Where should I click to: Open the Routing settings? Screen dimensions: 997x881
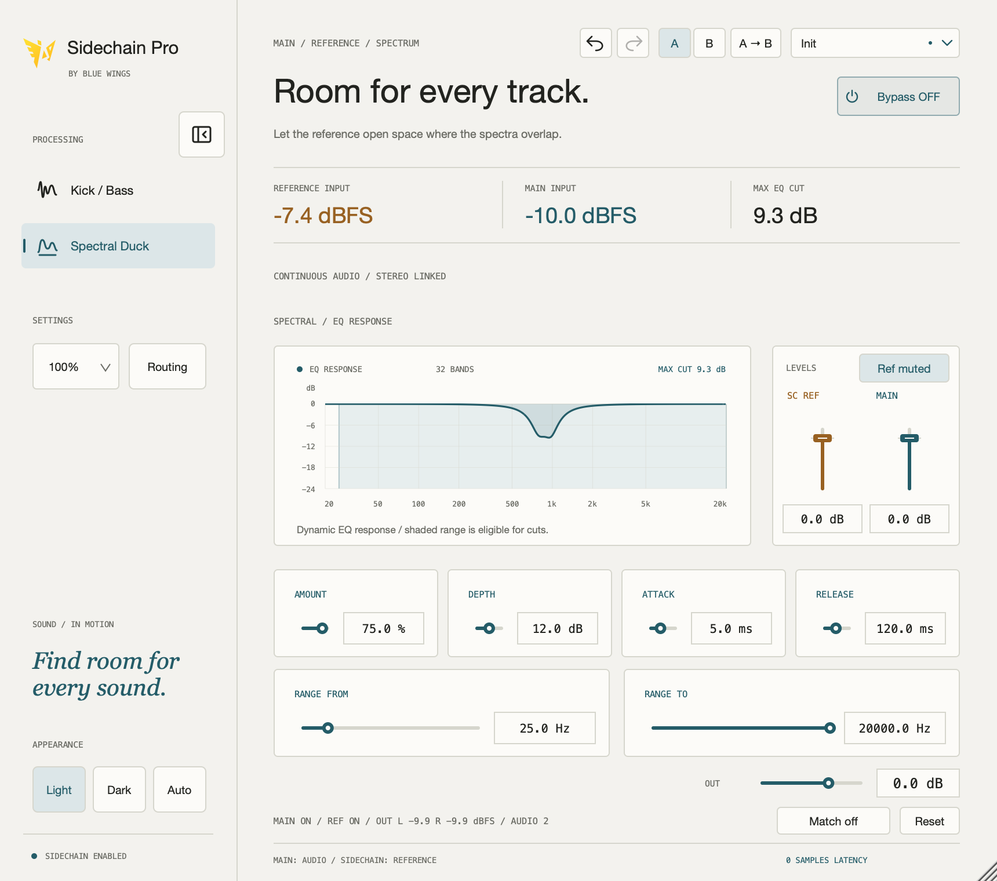pos(168,366)
